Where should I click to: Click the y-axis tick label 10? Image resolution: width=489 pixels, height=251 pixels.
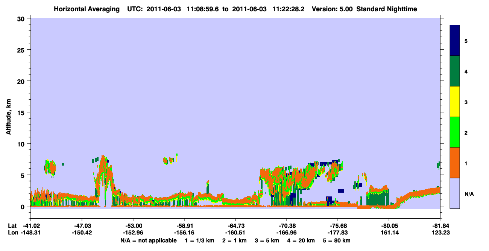(x=22, y=144)
